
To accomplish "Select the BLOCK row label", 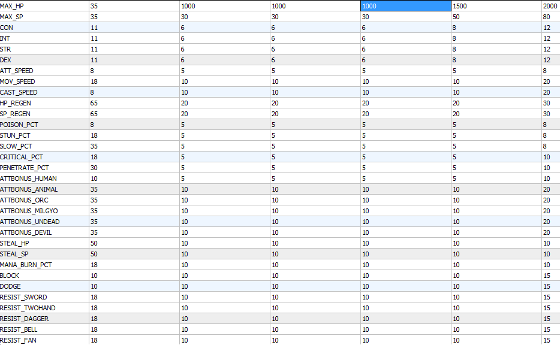I will 10,276.
